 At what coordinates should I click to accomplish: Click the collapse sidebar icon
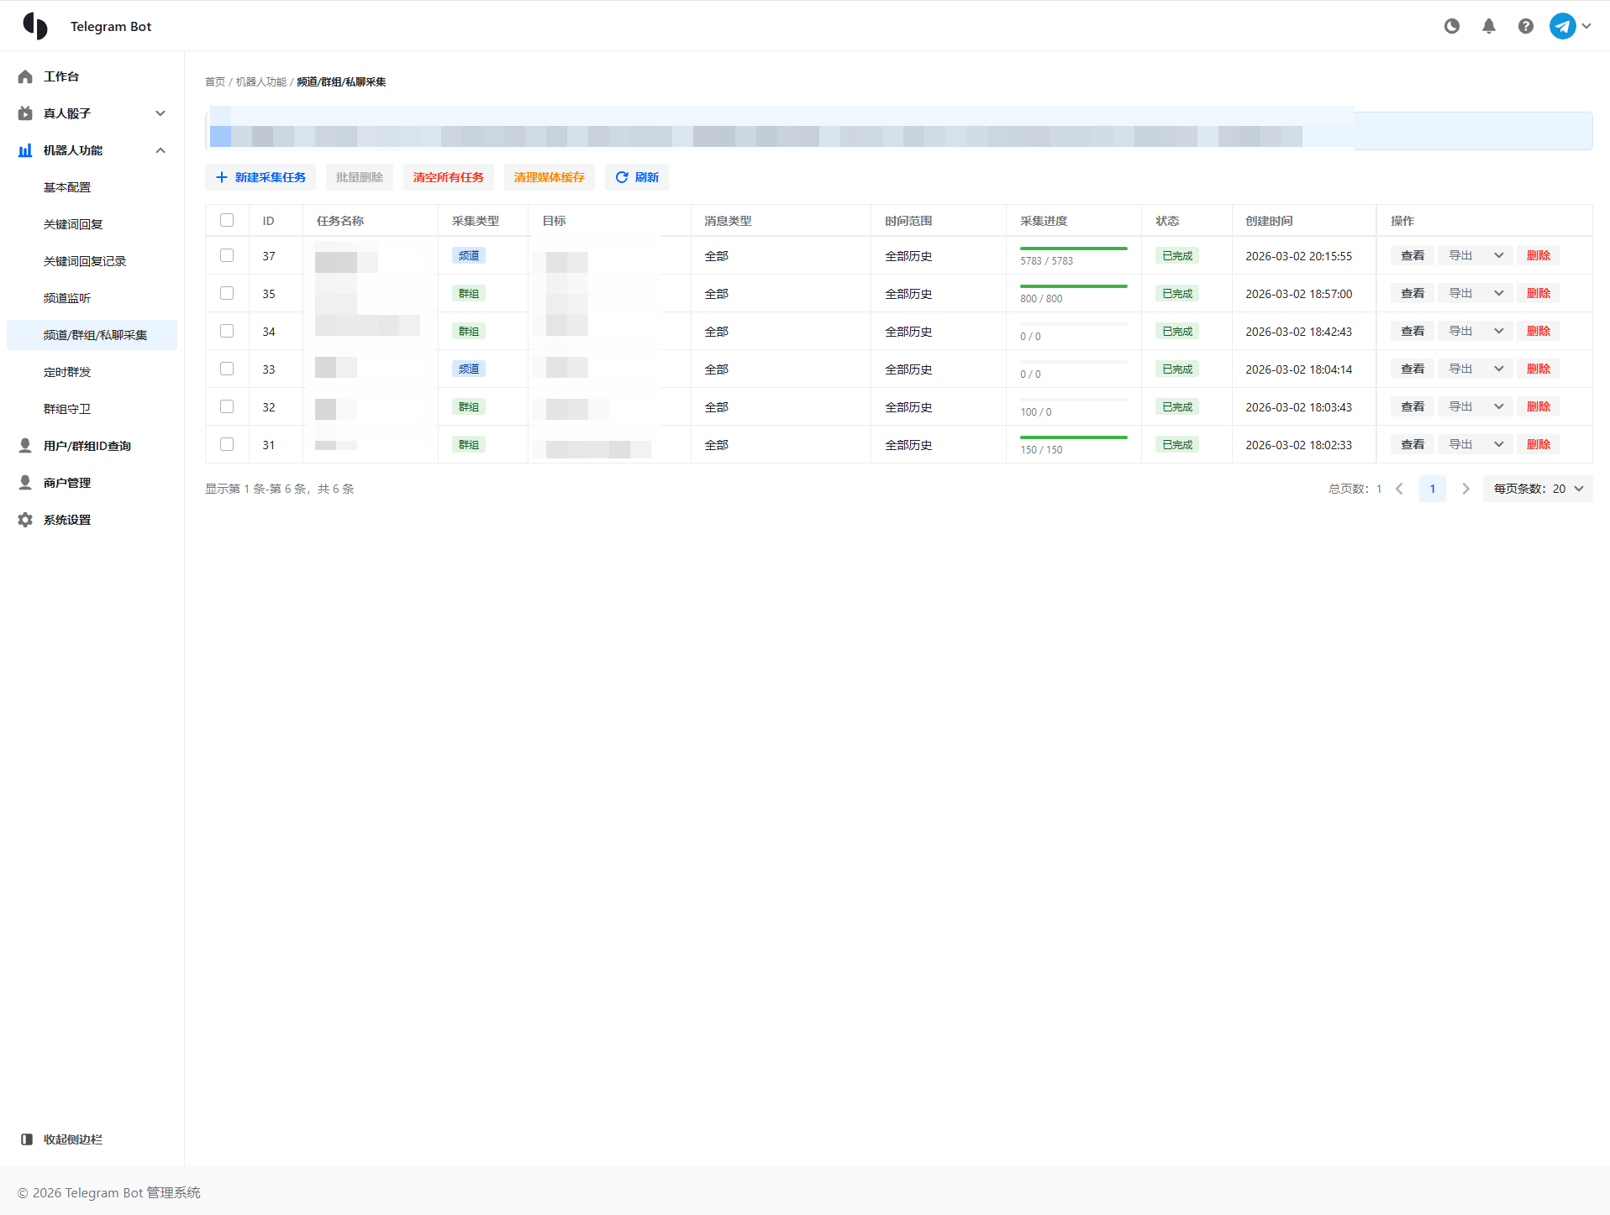pyautogui.click(x=27, y=1139)
